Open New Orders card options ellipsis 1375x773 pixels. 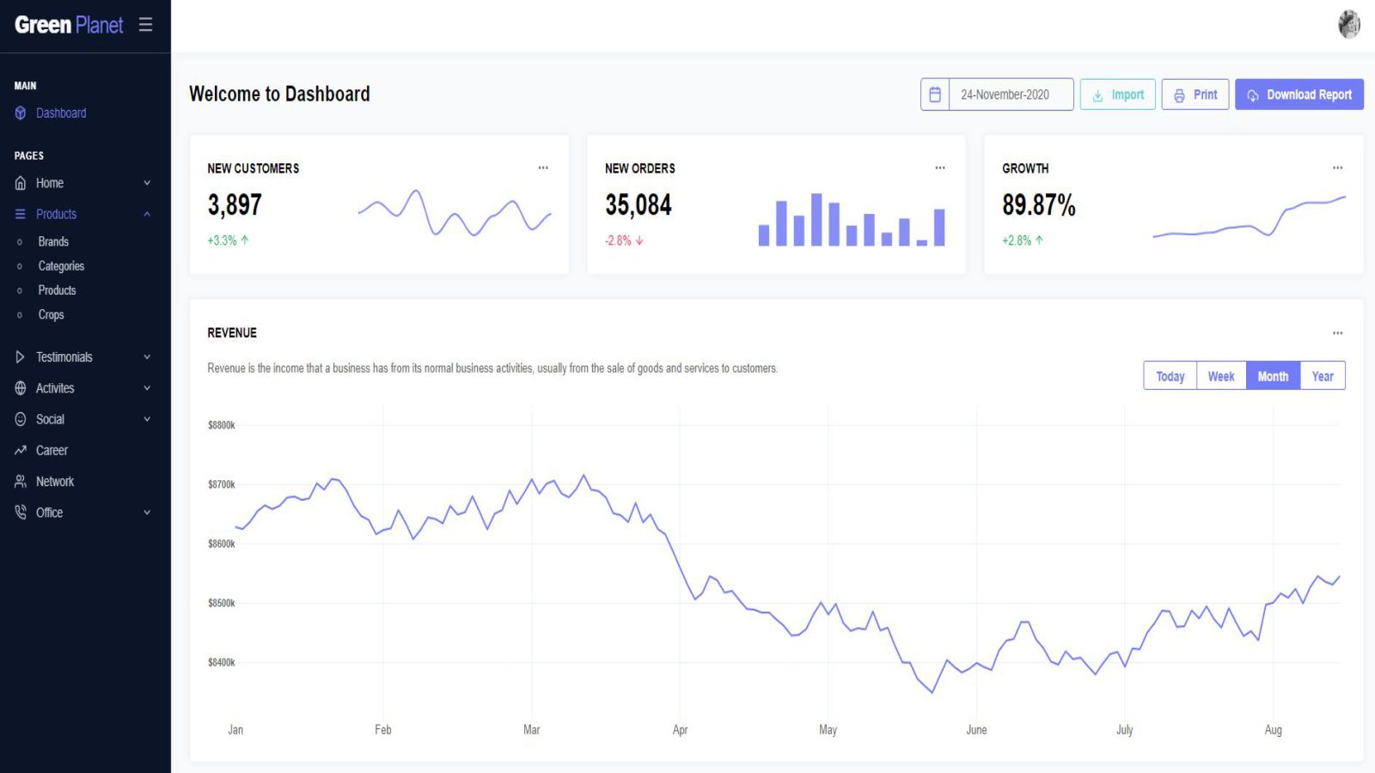(940, 168)
